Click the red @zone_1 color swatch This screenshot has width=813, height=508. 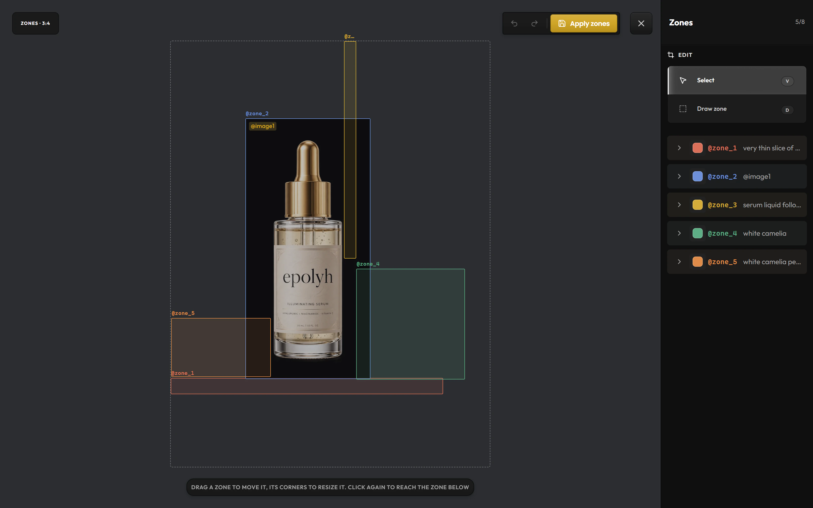point(697,148)
